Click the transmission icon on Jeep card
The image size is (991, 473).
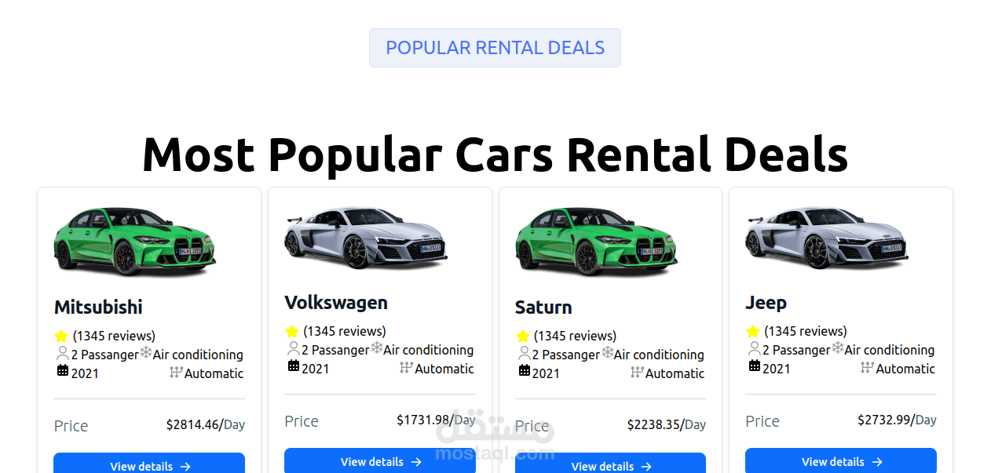(867, 368)
